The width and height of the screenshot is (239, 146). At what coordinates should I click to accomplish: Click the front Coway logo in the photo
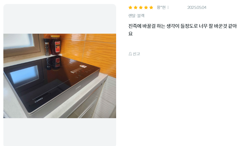coord(39,100)
